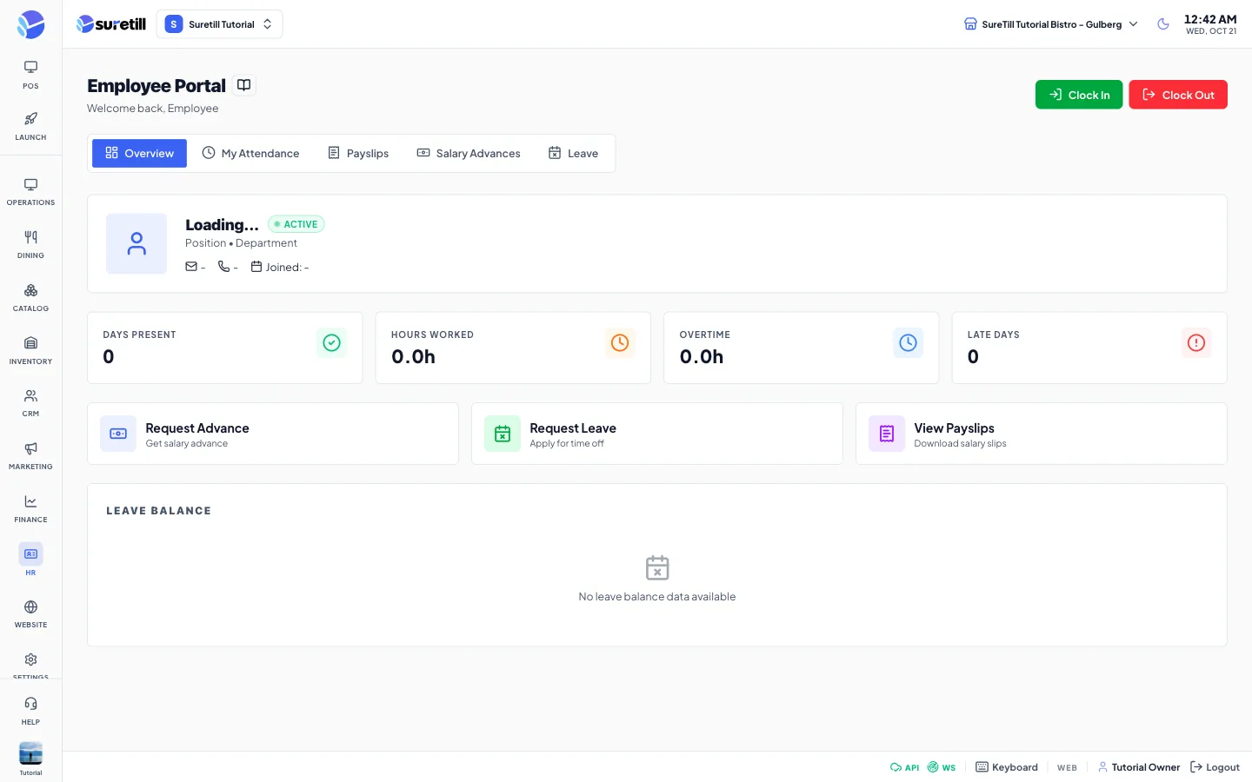Click the employee profile avatar icon
Screen dimensions: 1252x782
pyautogui.click(x=137, y=243)
